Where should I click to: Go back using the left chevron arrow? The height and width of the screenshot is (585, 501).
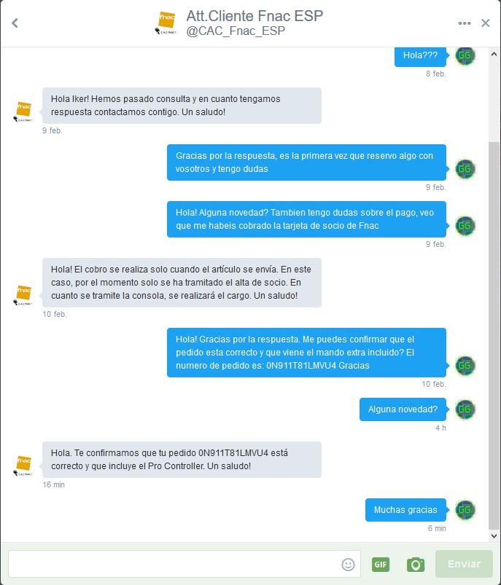click(x=15, y=23)
